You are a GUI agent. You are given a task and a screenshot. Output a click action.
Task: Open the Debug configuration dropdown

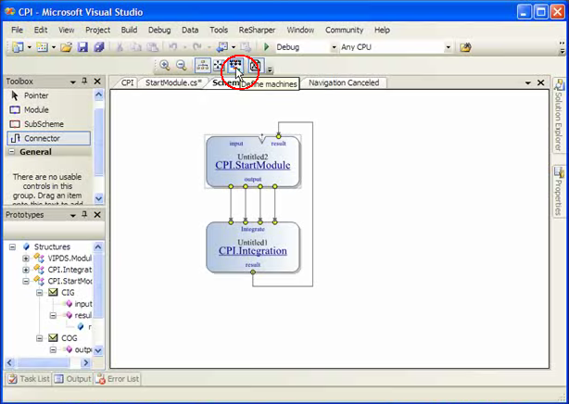click(x=334, y=47)
